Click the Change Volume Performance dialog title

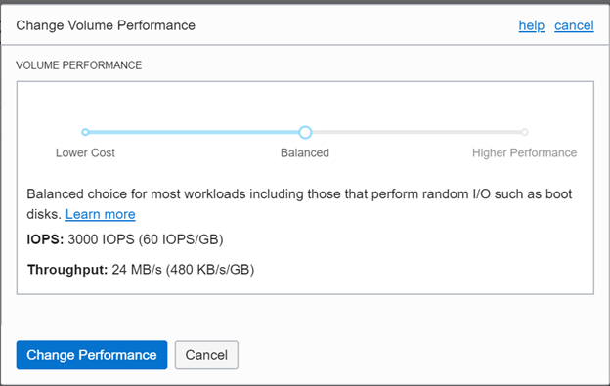(106, 25)
